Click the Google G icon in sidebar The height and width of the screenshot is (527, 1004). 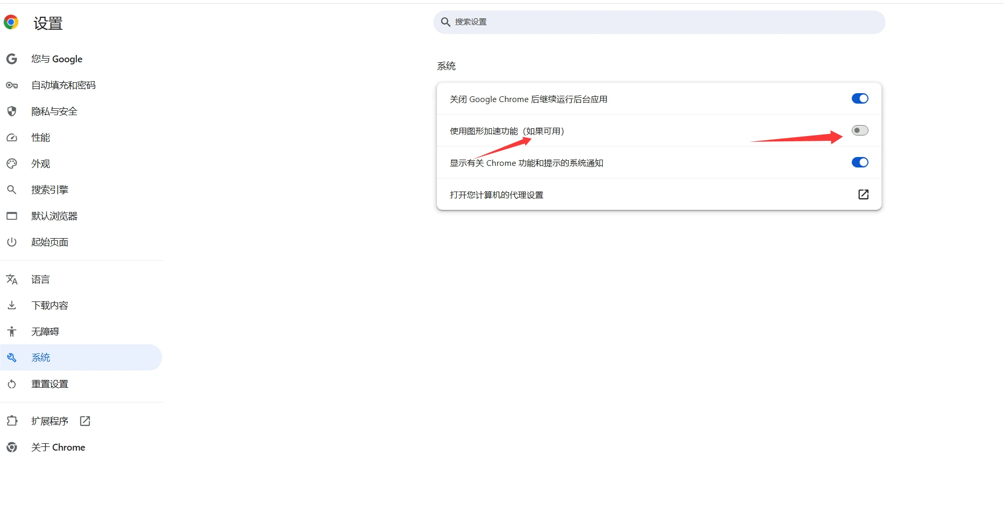[12, 59]
